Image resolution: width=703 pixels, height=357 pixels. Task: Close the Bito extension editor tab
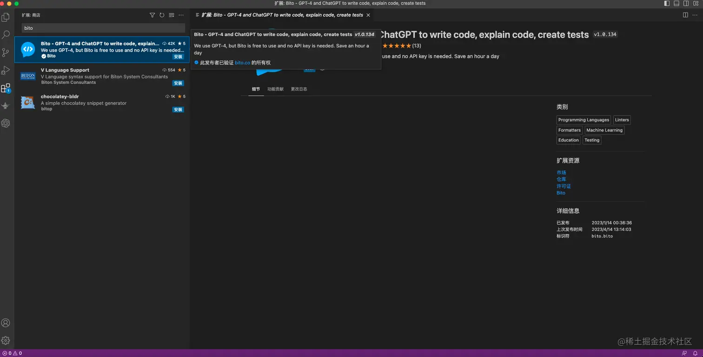tap(368, 15)
